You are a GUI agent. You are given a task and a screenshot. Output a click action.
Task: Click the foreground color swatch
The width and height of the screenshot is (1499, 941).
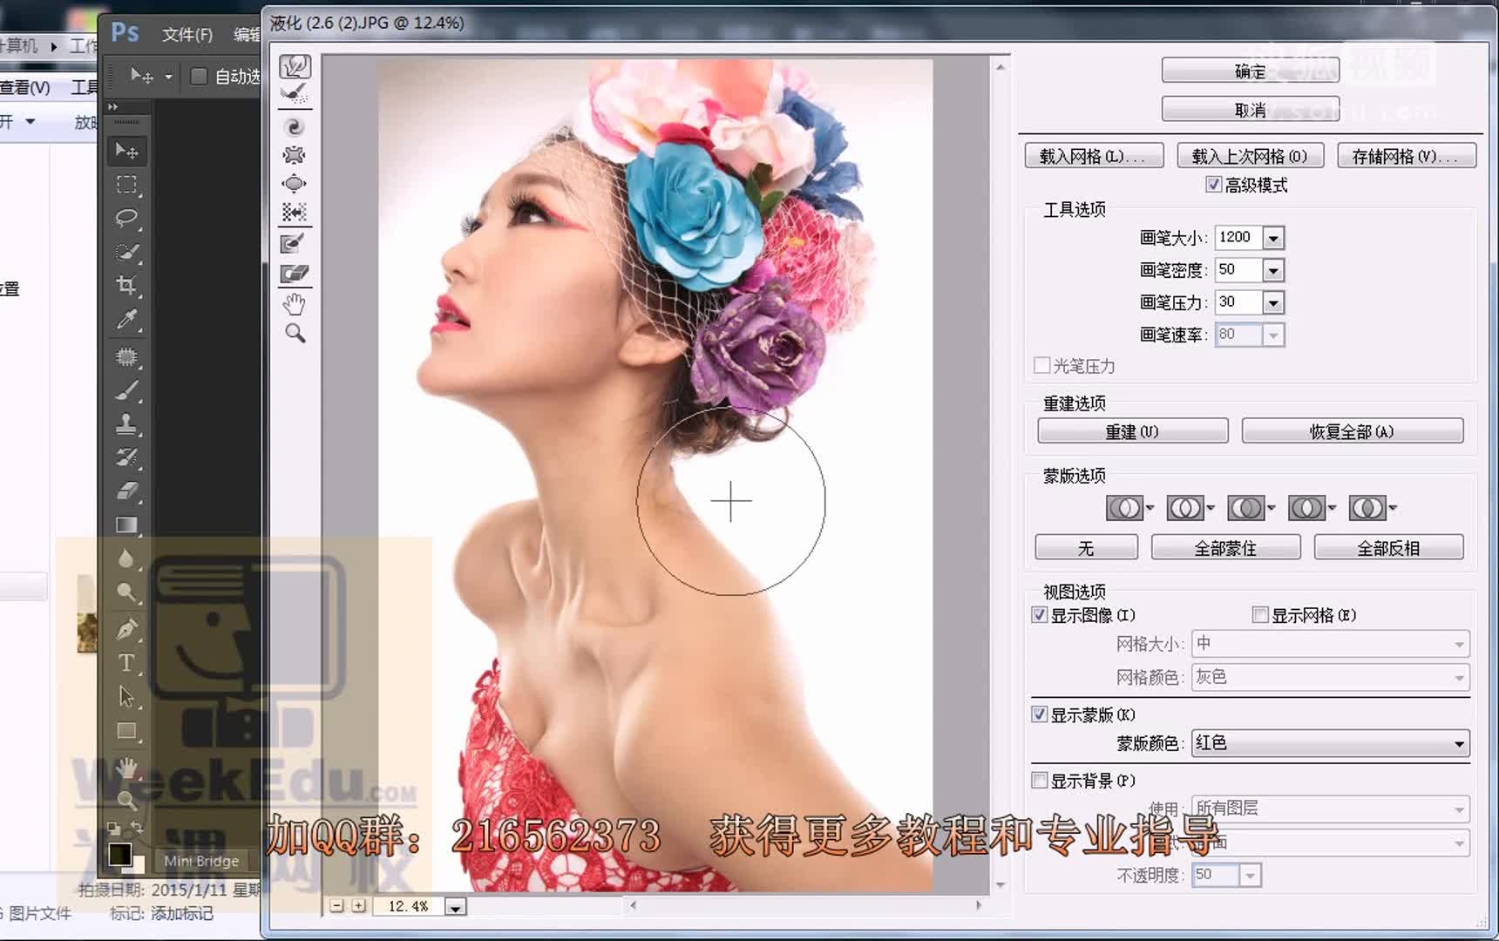pos(119,854)
